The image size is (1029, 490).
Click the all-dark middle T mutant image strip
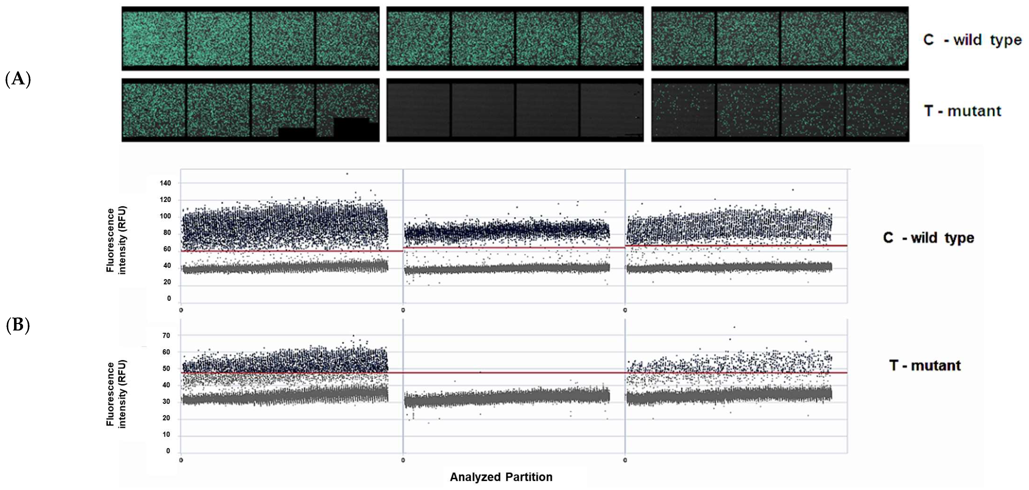pos(515,110)
